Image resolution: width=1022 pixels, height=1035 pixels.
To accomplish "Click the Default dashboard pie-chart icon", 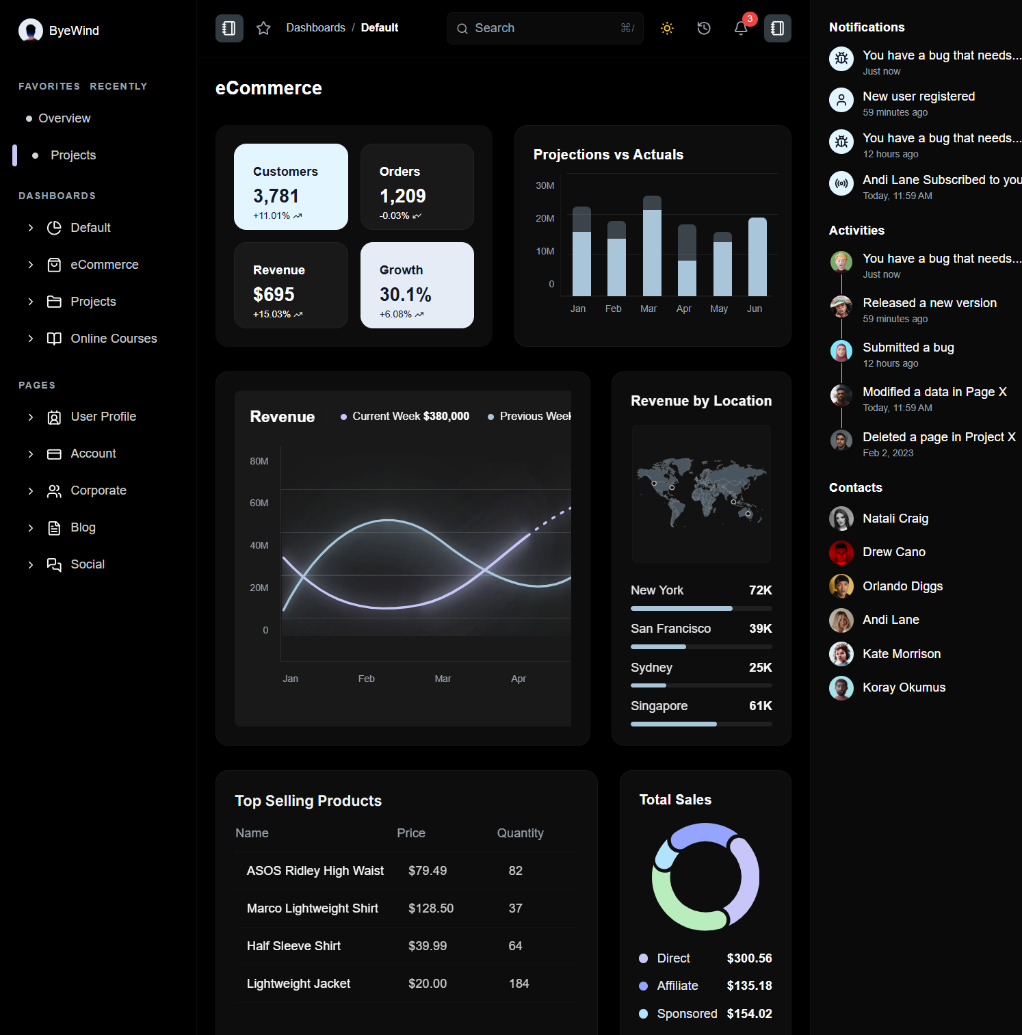I will (54, 228).
